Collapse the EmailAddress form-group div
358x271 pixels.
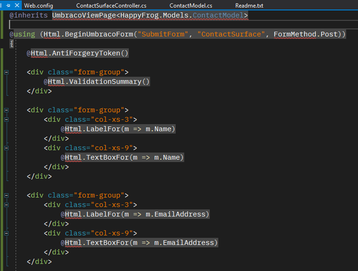(7, 195)
